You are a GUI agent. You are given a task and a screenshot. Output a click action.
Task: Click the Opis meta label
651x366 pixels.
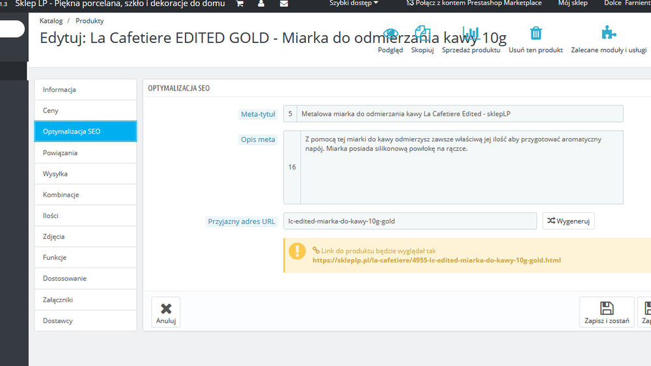258,139
